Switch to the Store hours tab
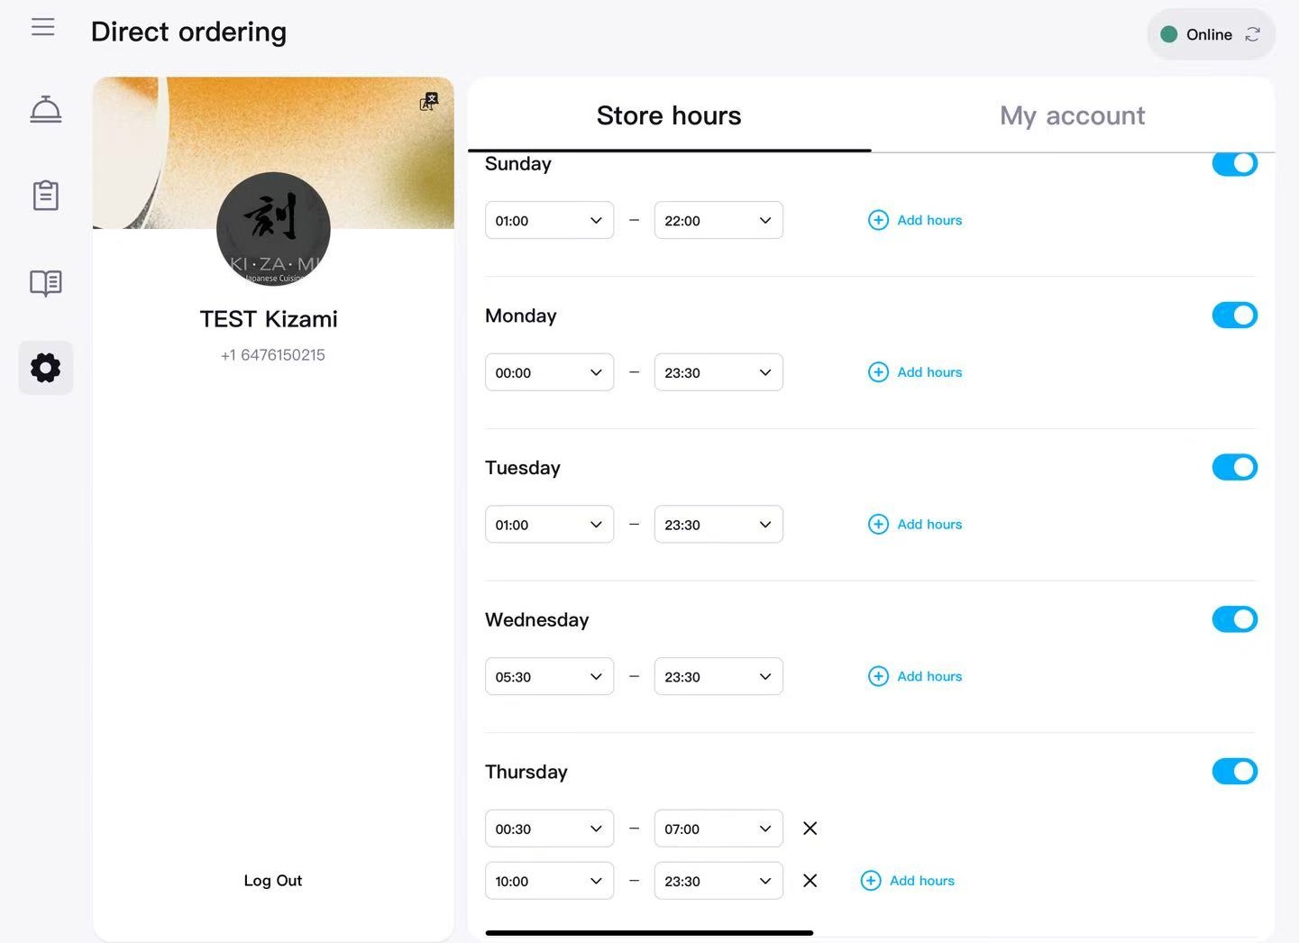 coord(669,115)
